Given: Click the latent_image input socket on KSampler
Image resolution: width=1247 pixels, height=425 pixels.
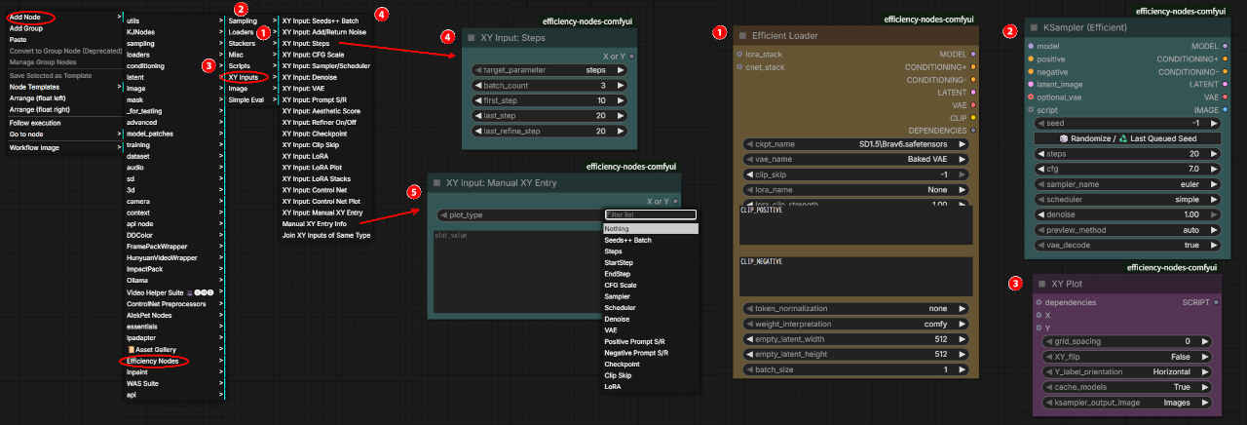Looking at the screenshot, I should pos(1031,85).
